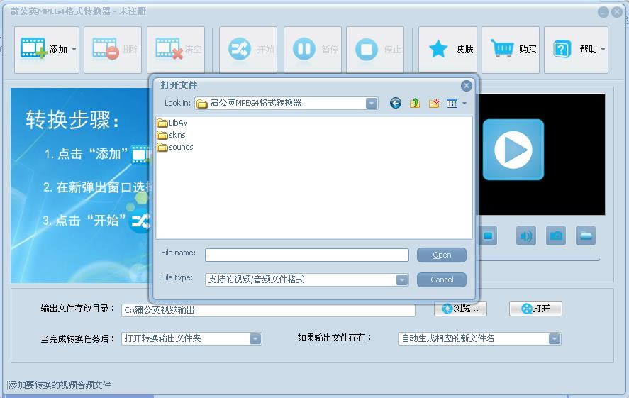
Task: Open the File type dropdown
Action: (402, 280)
